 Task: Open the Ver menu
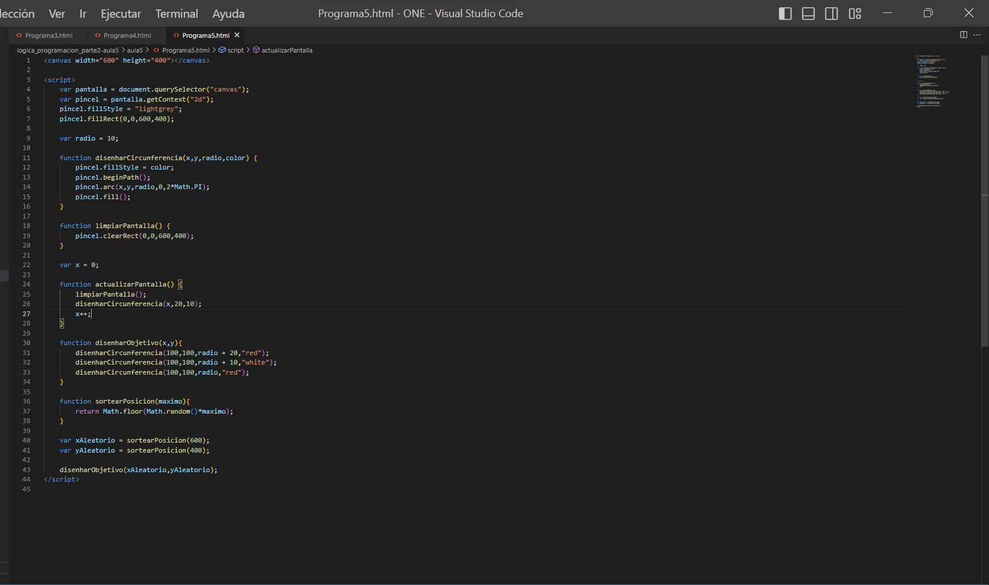coord(57,14)
